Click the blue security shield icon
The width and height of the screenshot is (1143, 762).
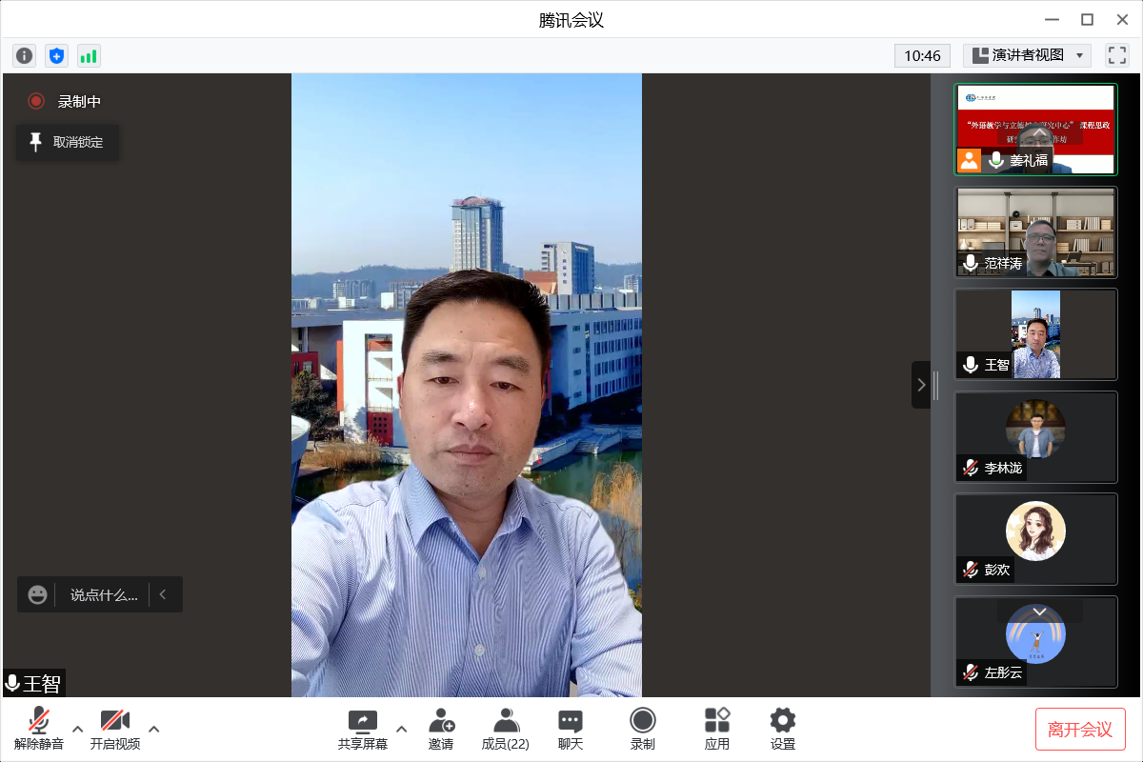click(x=57, y=56)
